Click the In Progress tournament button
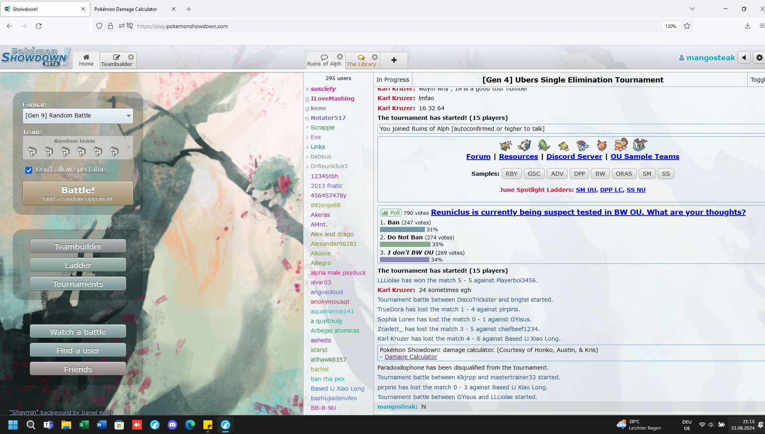This screenshot has width=765, height=434. 393,80
